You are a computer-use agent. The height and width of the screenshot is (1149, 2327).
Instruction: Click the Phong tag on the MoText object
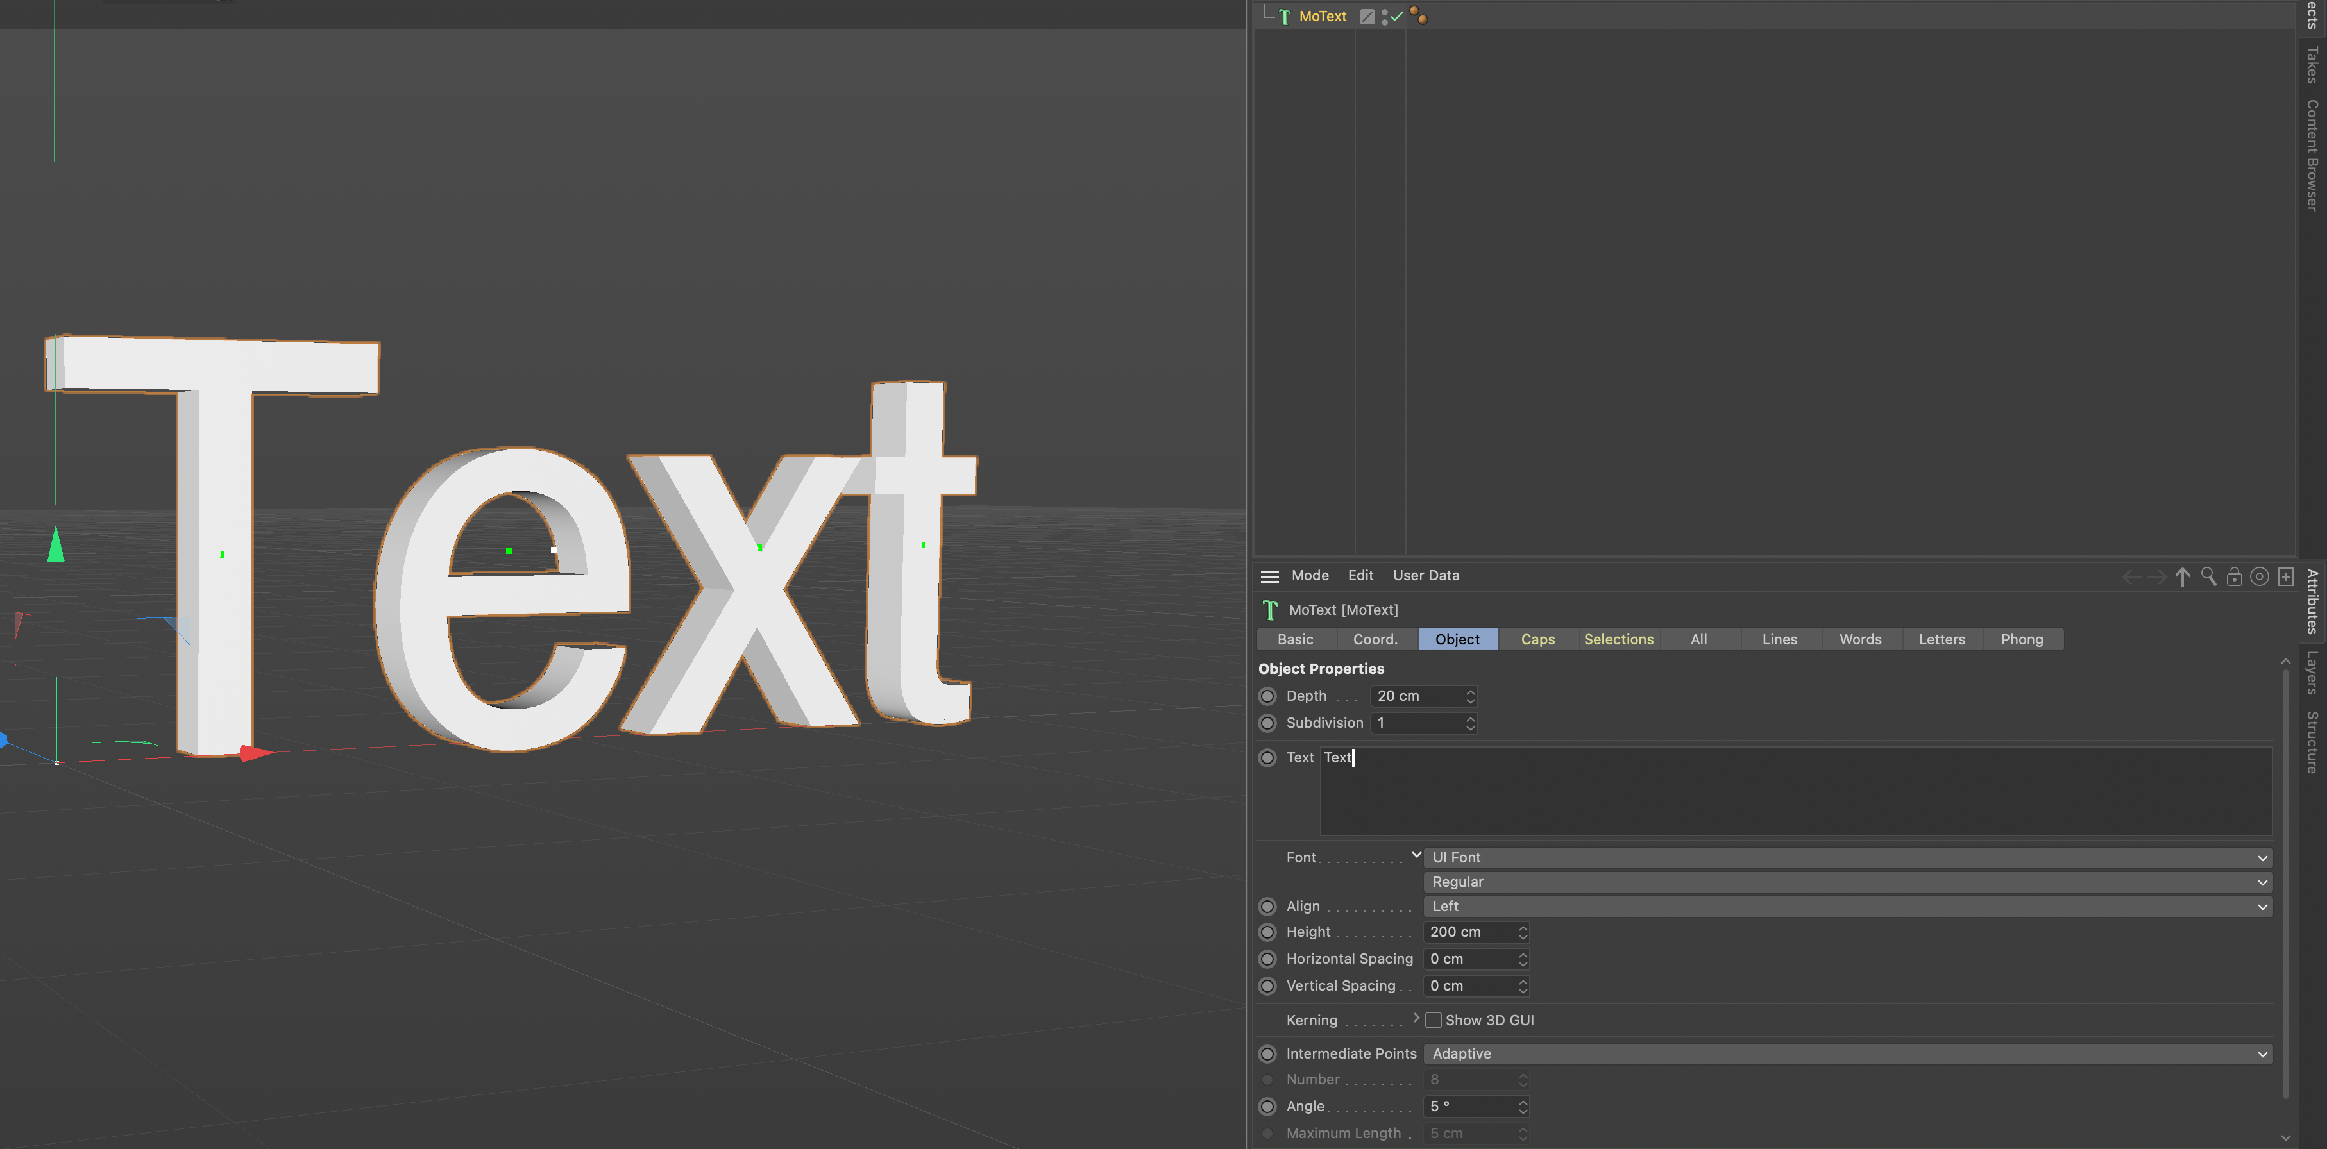[1418, 15]
